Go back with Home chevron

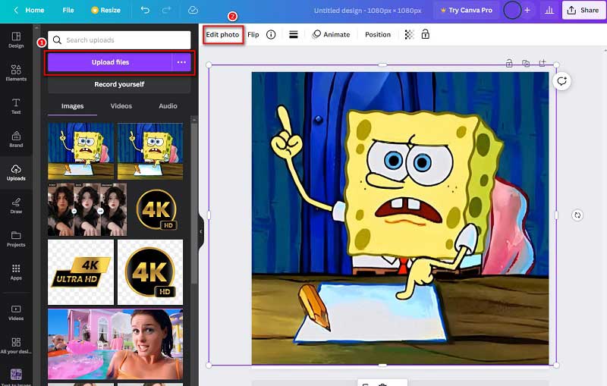pyautogui.click(x=16, y=10)
